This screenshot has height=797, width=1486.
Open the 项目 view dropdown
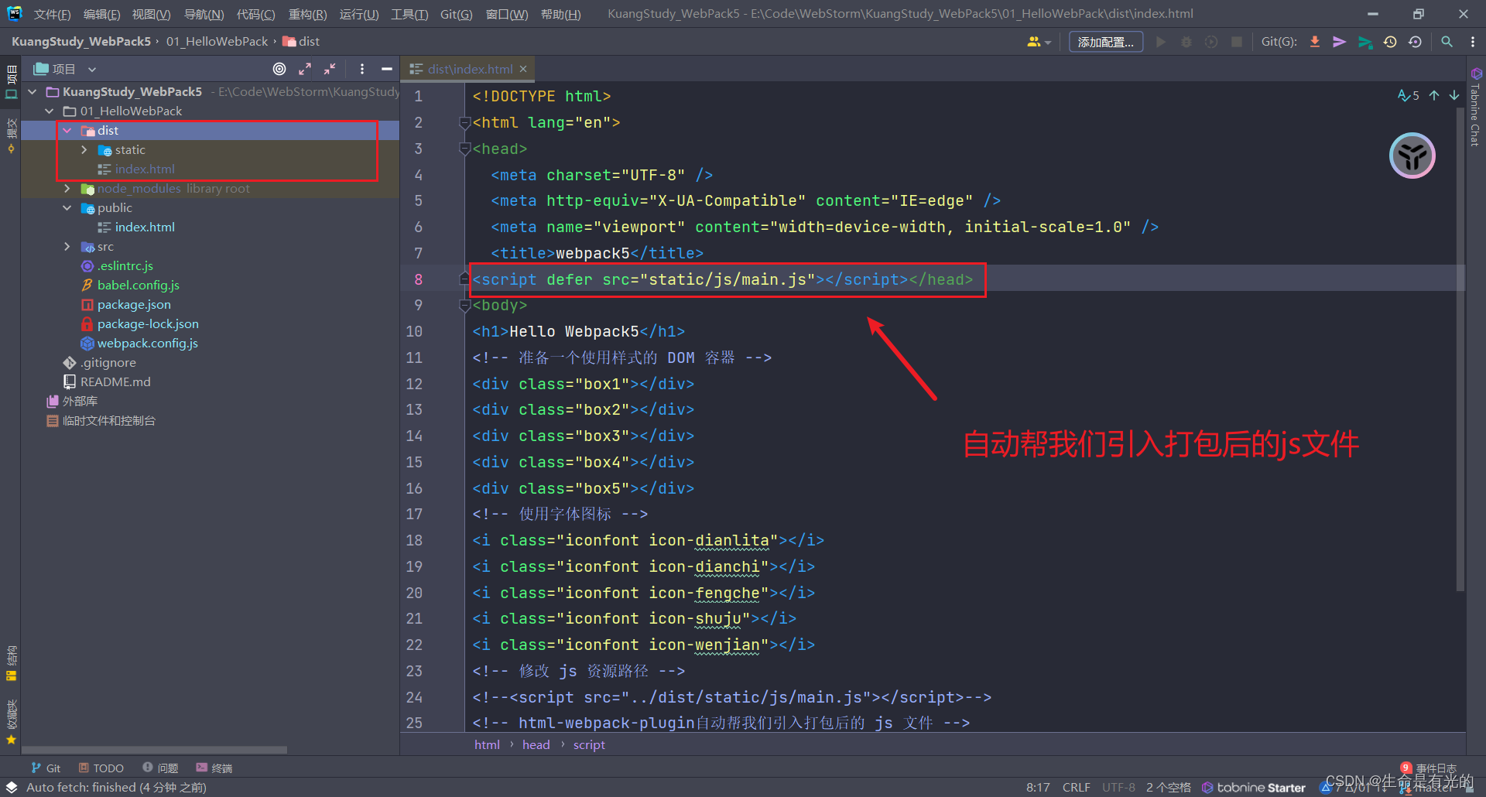pyautogui.click(x=65, y=69)
